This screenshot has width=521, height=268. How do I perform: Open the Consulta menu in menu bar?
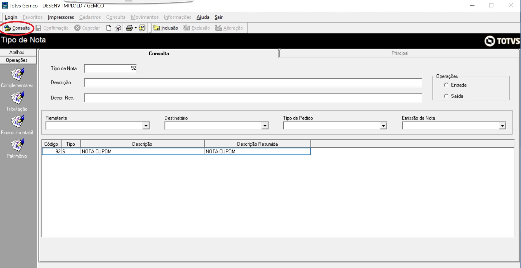116,17
